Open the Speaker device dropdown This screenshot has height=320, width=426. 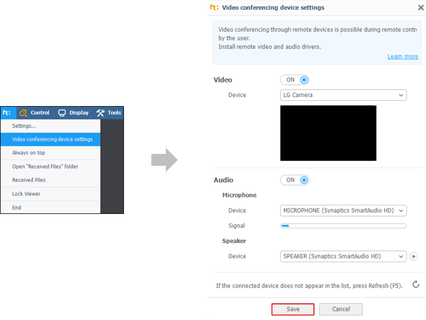[x=343, y=256]
